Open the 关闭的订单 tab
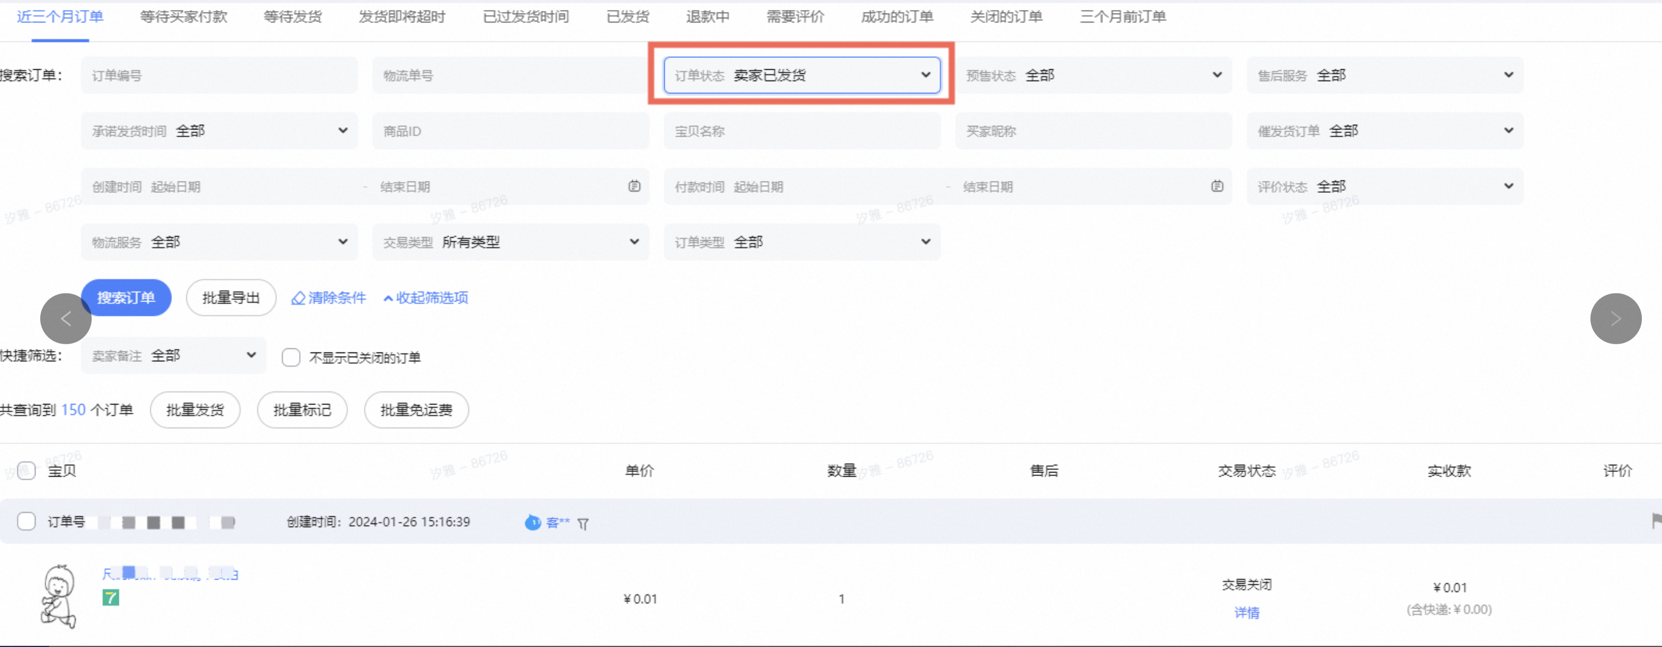Viewport: 1662px width, 647px height. point(1007,17)
